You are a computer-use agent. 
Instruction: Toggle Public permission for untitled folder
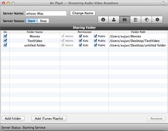tap(95, 45)
